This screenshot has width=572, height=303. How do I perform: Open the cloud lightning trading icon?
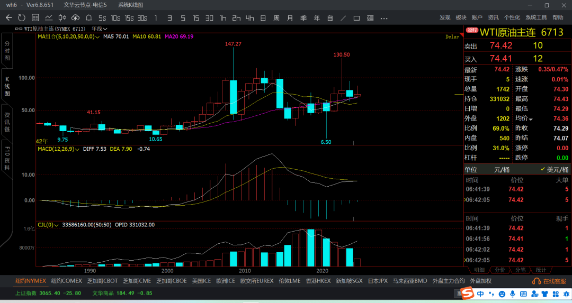click(x=75, y=18)
